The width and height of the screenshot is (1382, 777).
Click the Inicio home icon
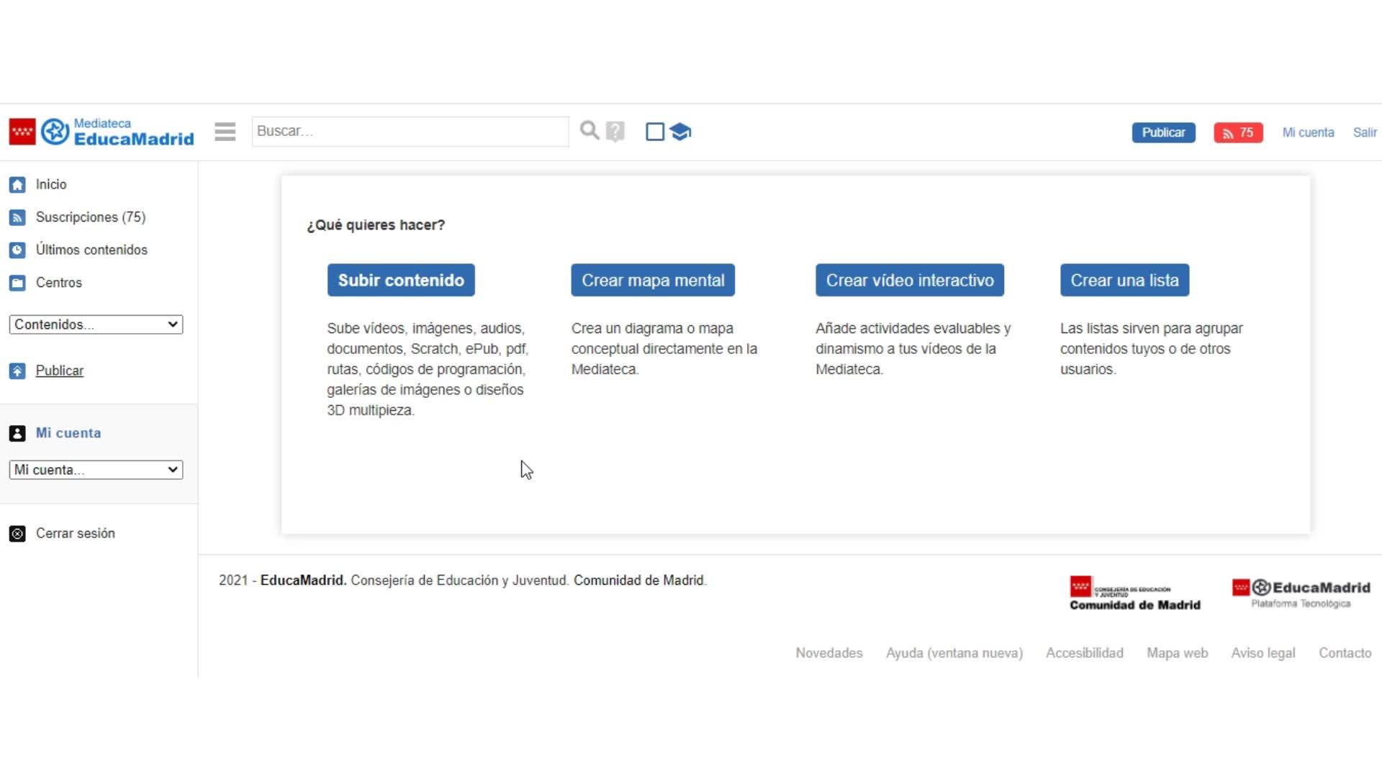[17, 185]
